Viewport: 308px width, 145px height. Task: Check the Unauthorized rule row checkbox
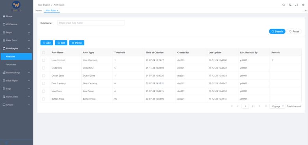(x=44, y=60)
